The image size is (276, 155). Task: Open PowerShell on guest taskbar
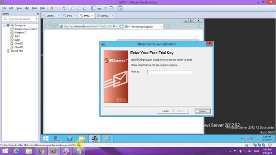point(70,139)
